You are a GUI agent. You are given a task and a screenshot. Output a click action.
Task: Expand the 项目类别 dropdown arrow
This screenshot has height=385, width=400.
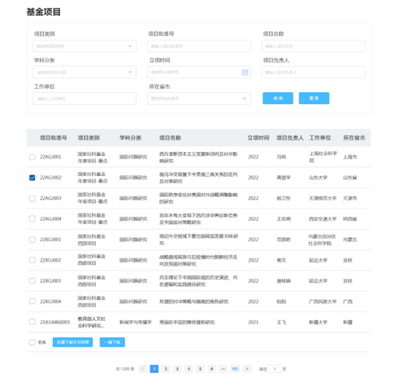(130, 46)
